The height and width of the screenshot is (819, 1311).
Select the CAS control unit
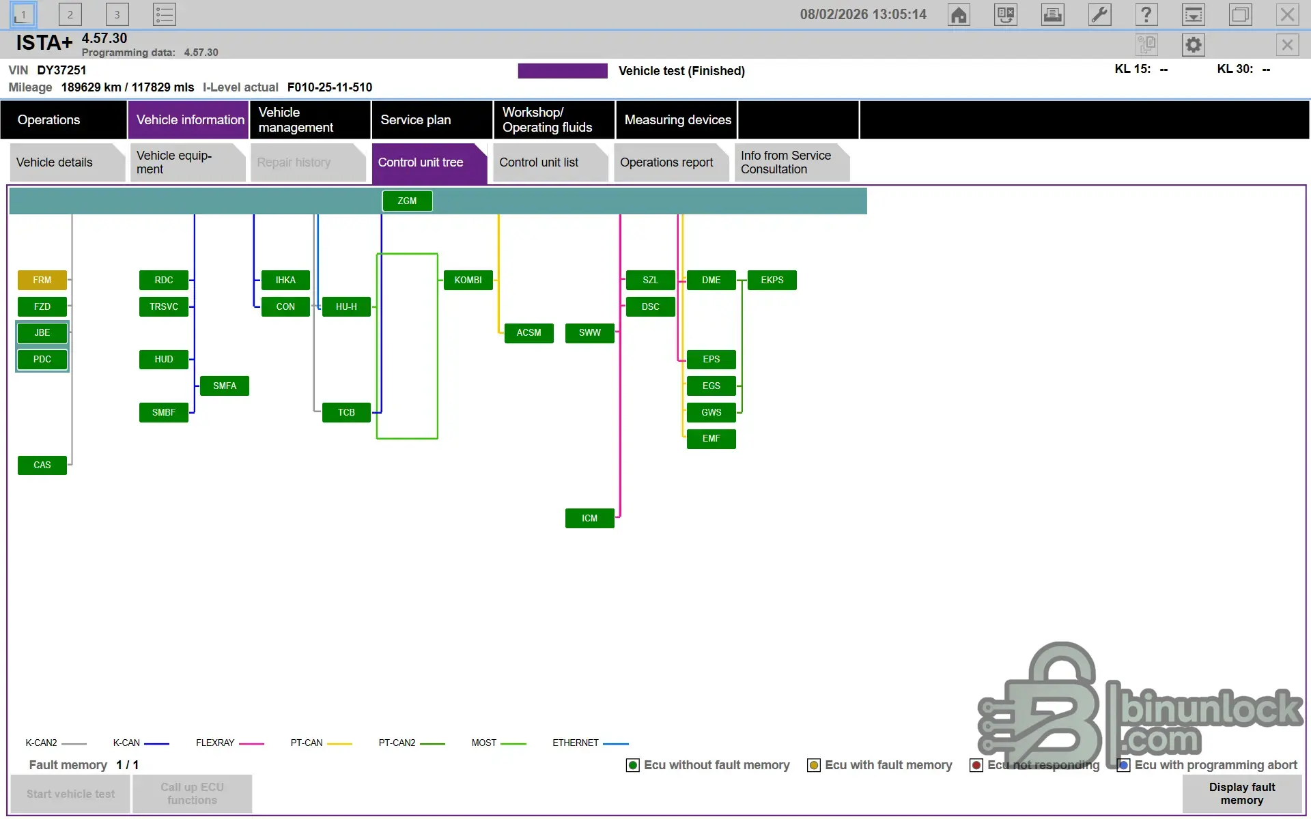(42, 465)
